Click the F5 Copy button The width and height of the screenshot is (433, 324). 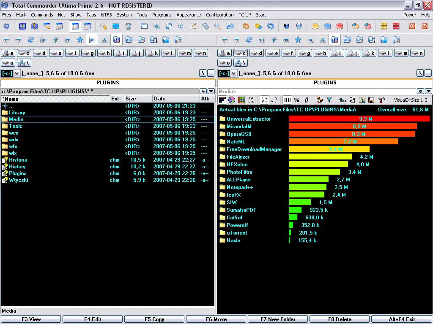click(154, 319)
